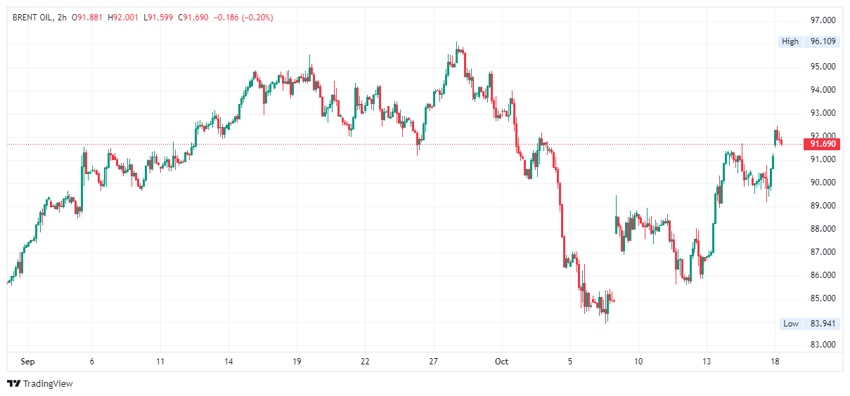Image resolution: width=850 pixels, height=396 pixels.
Task: Click the TradingView logo icon
Action: [13, 383]
